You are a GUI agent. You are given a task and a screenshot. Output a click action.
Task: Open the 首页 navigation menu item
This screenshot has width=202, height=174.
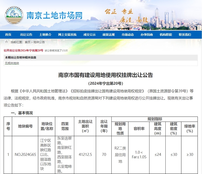(8, 34)
